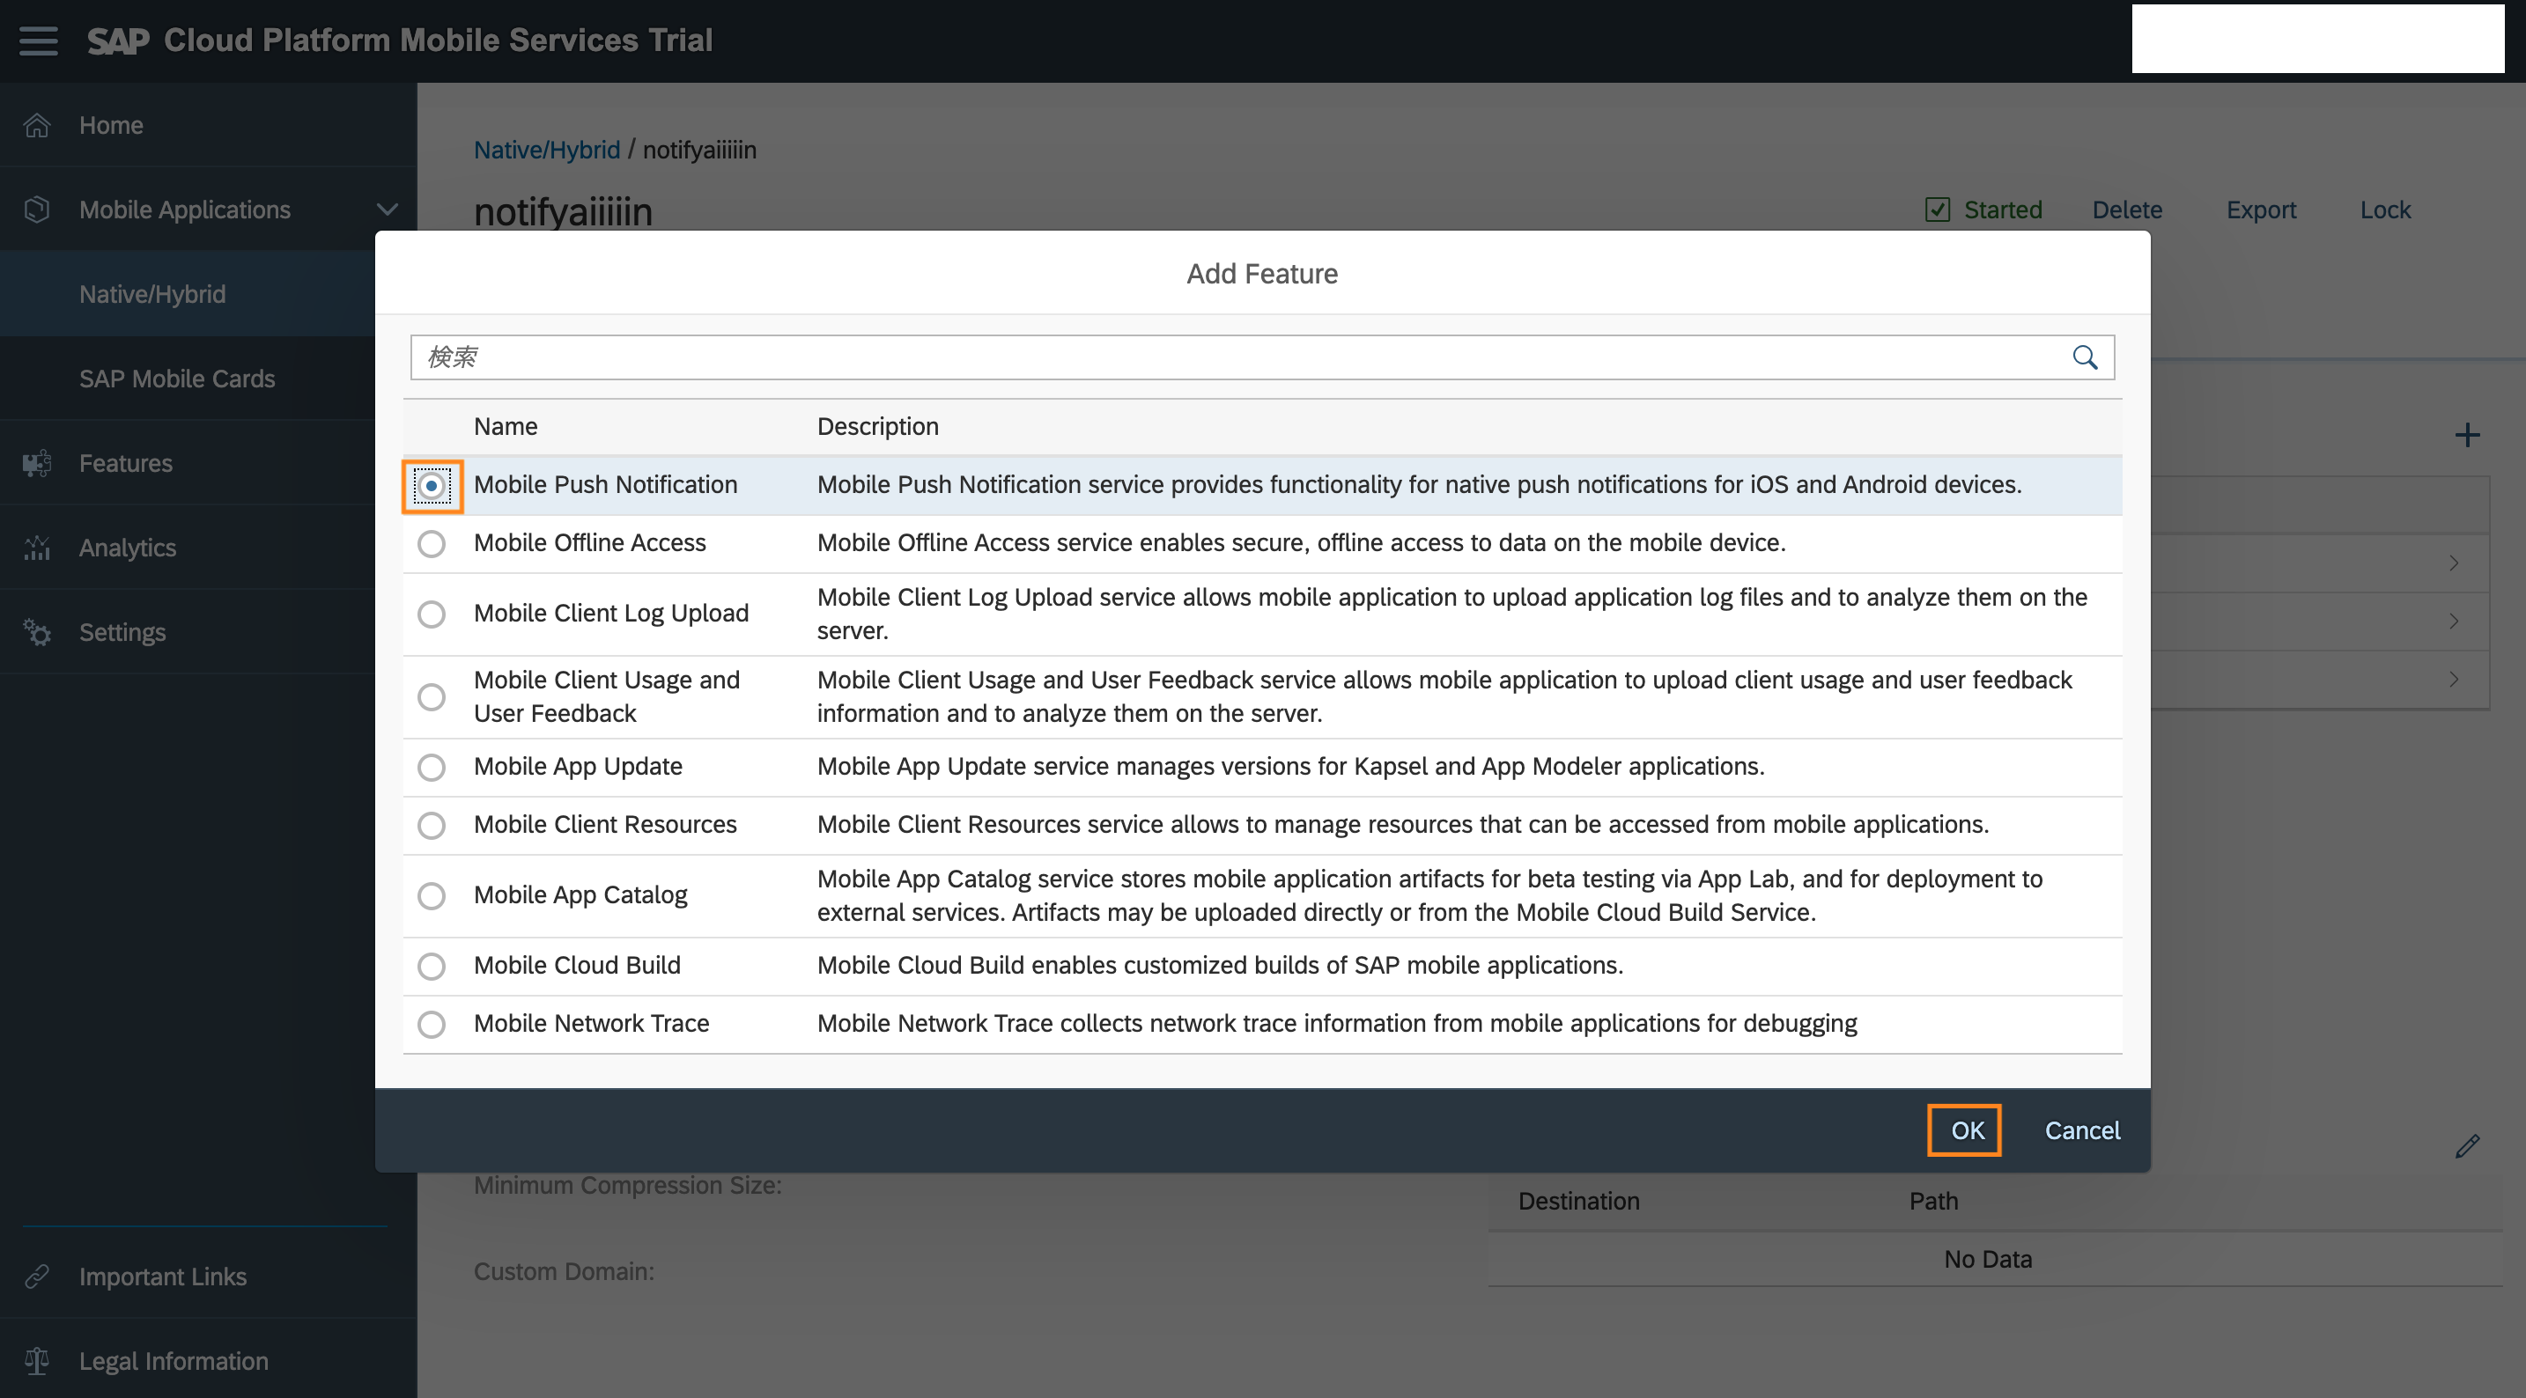Viewport: 2526px width, 1398px height.
Task: Click the Settings gears icon
Action: [x=37, y=632]
